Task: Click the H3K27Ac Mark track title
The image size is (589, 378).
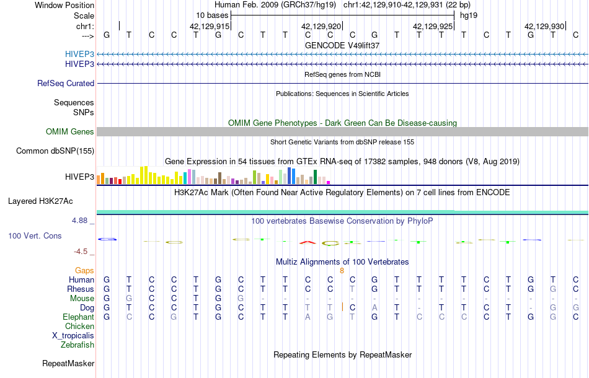Action: coord(342,193)
